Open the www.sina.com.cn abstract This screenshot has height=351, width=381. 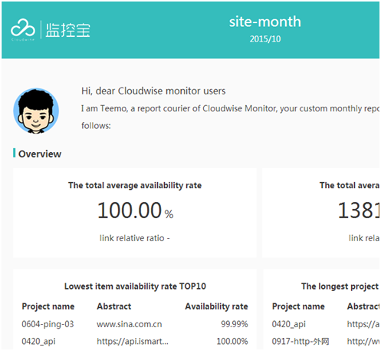pyautogui.click(x=130, y=324)
